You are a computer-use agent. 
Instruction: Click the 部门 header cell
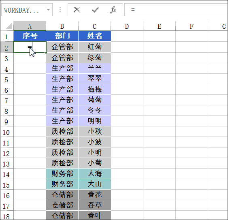pos(62,36)
